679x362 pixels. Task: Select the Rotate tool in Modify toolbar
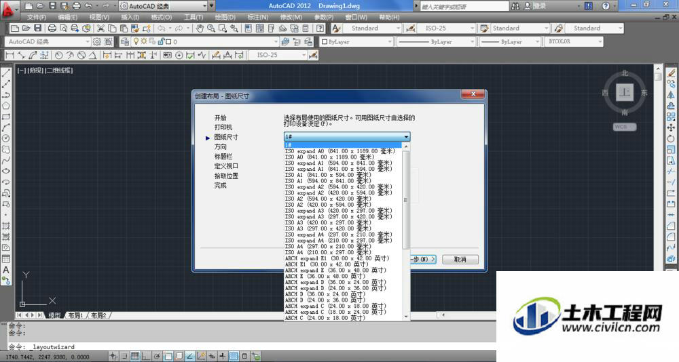tap(671, 138)
